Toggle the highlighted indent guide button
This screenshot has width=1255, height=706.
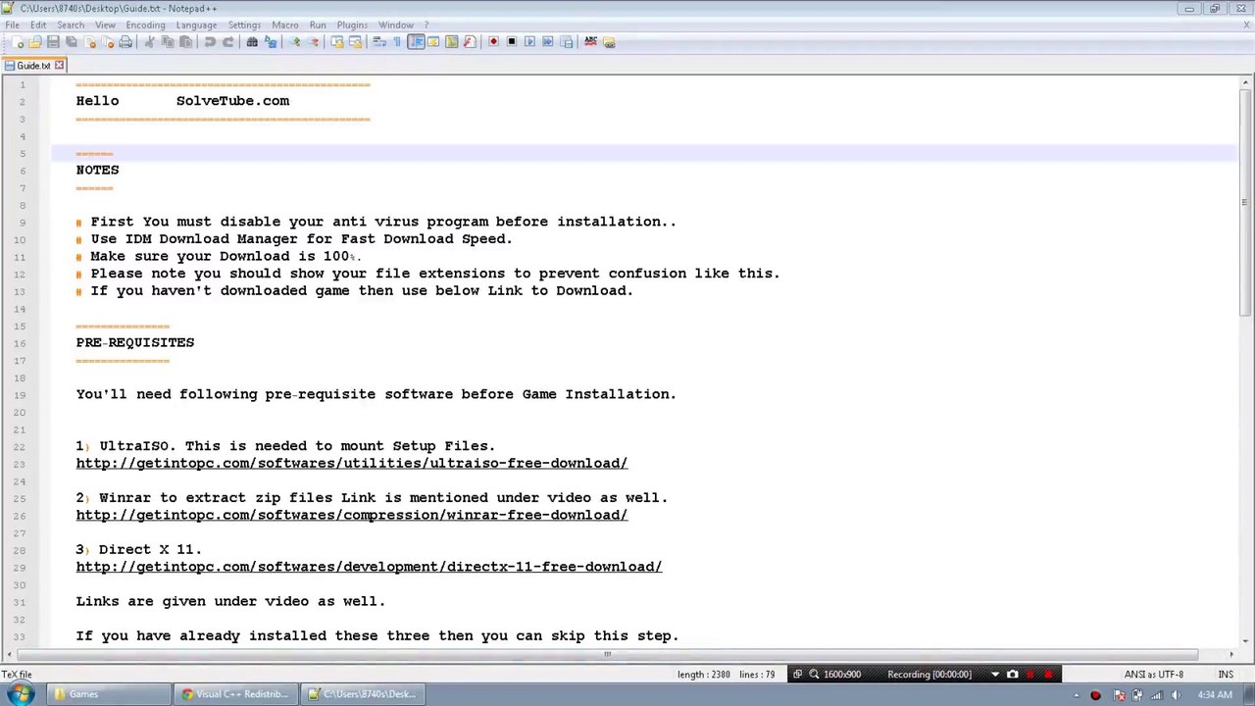(x=416, y=42)
